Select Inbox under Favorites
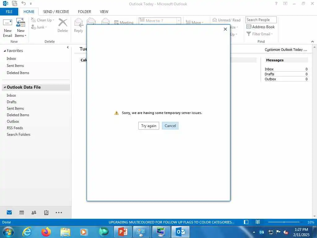 (x=11, y=59)
